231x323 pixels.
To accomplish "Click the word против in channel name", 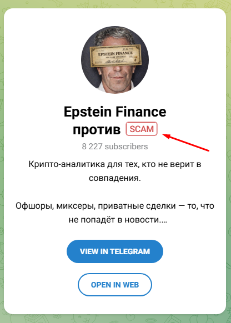I will point(97,129).
